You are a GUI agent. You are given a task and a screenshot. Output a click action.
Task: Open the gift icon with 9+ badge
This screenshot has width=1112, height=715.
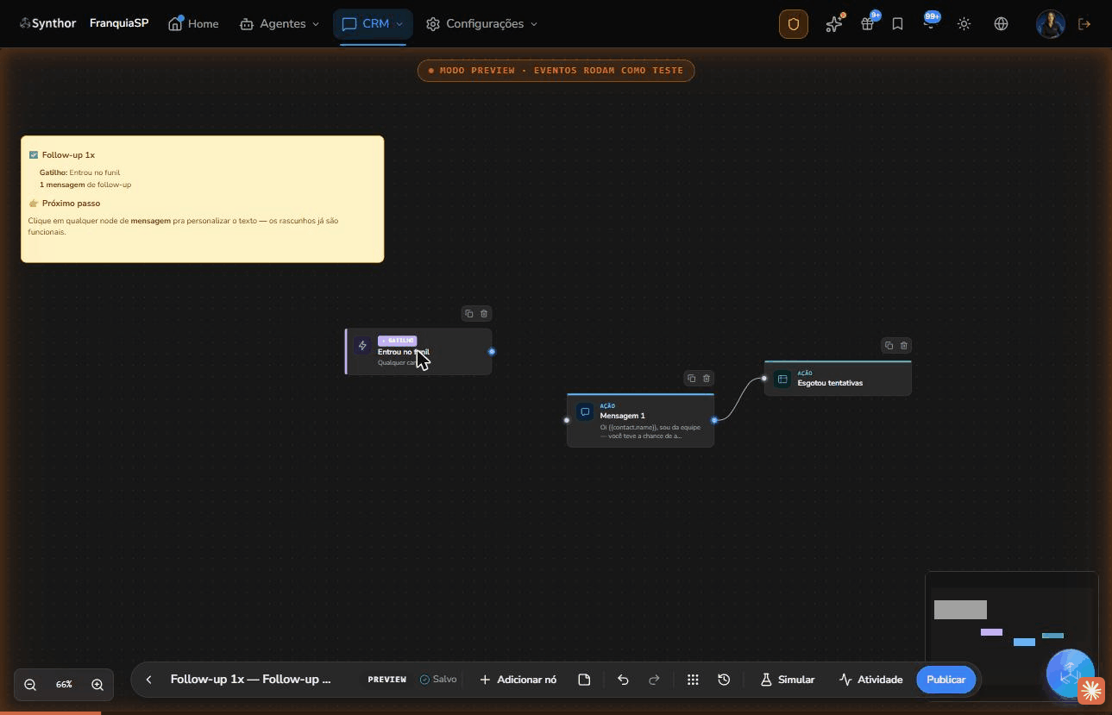click(868, 24)
